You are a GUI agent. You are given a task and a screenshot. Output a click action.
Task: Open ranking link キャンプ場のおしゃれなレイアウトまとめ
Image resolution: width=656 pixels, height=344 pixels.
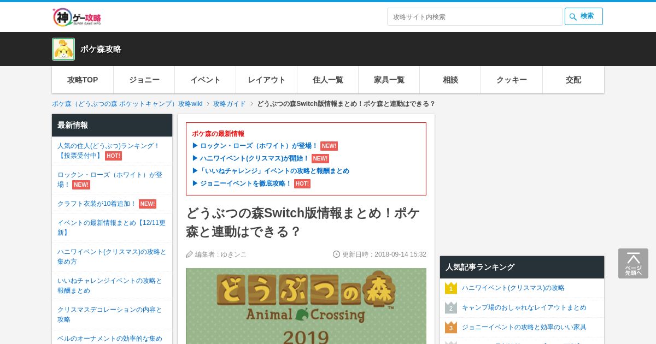[524, 307]
